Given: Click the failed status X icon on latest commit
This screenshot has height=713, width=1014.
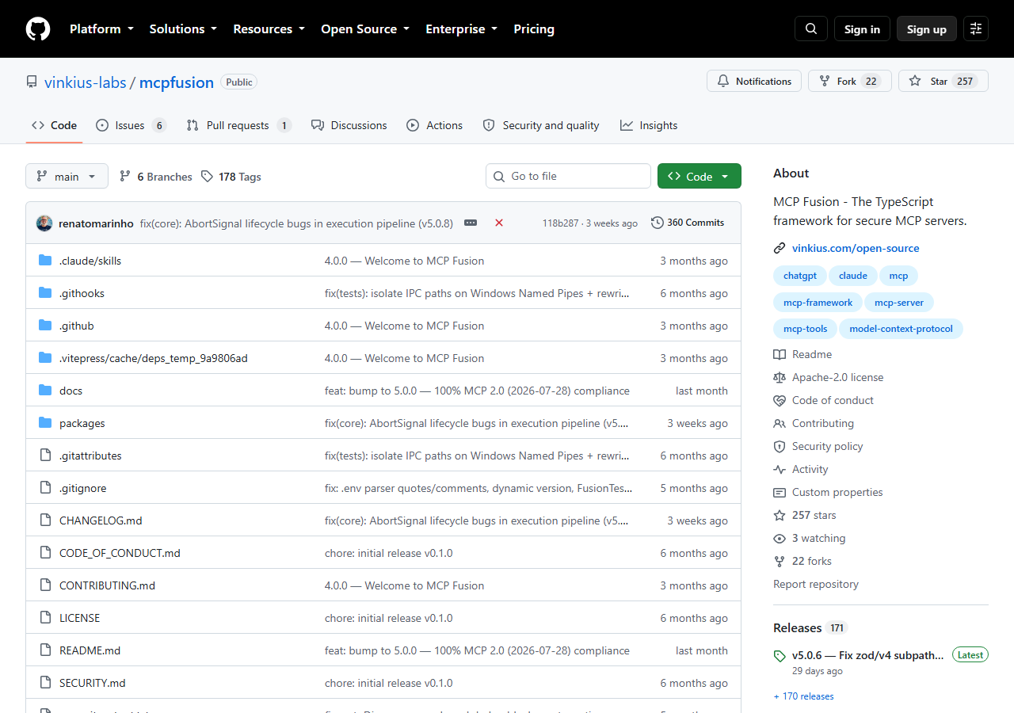Looking at the screenshot, I should click(x=499, y=223).
